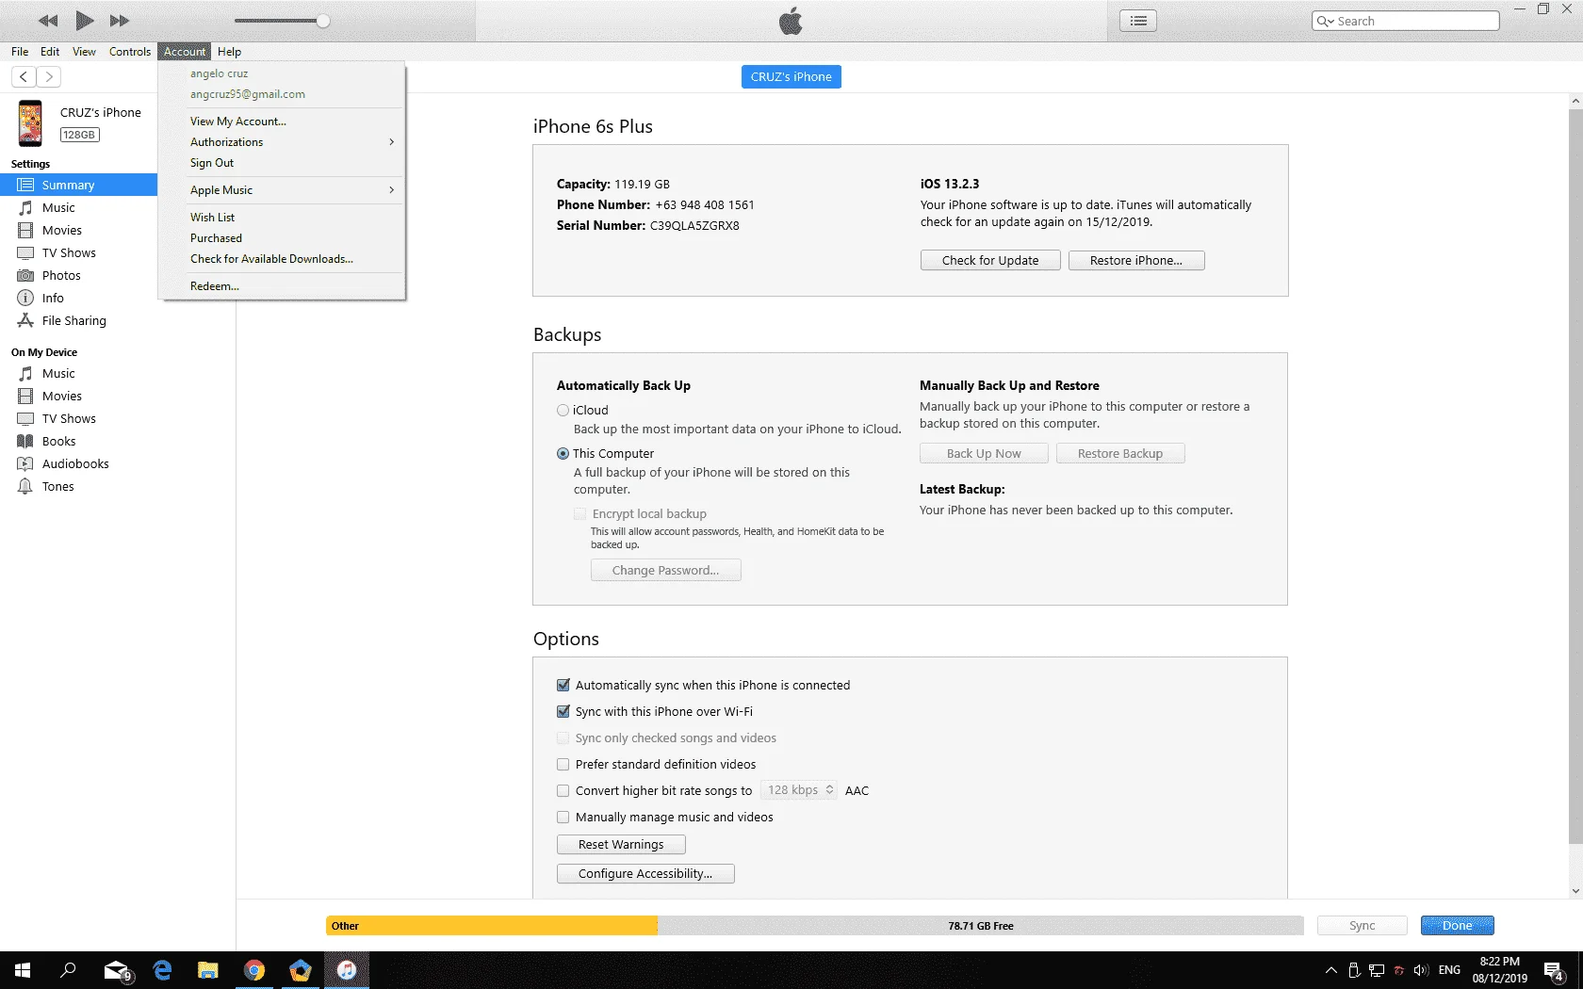This screenshot has width=1583, height=989.
Task: Click the play button
Action: (84, 21)
